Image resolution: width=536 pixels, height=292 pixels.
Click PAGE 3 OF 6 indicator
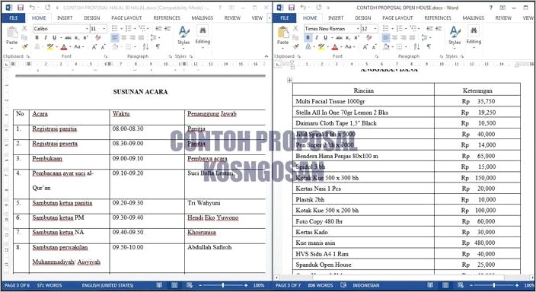coord(17,285)
